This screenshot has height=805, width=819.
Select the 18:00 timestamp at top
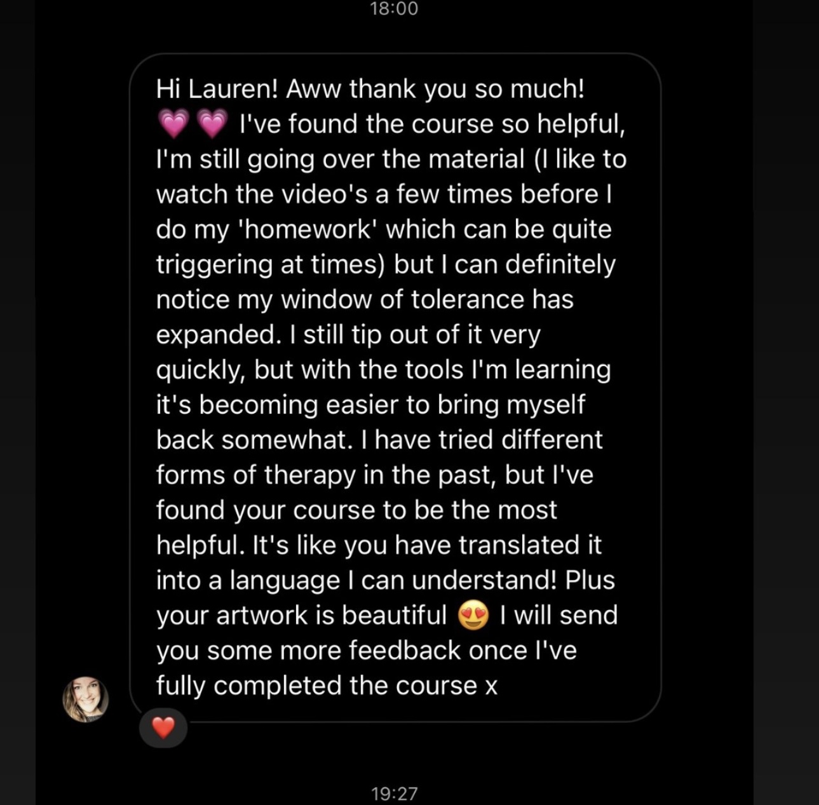point(394,8)
